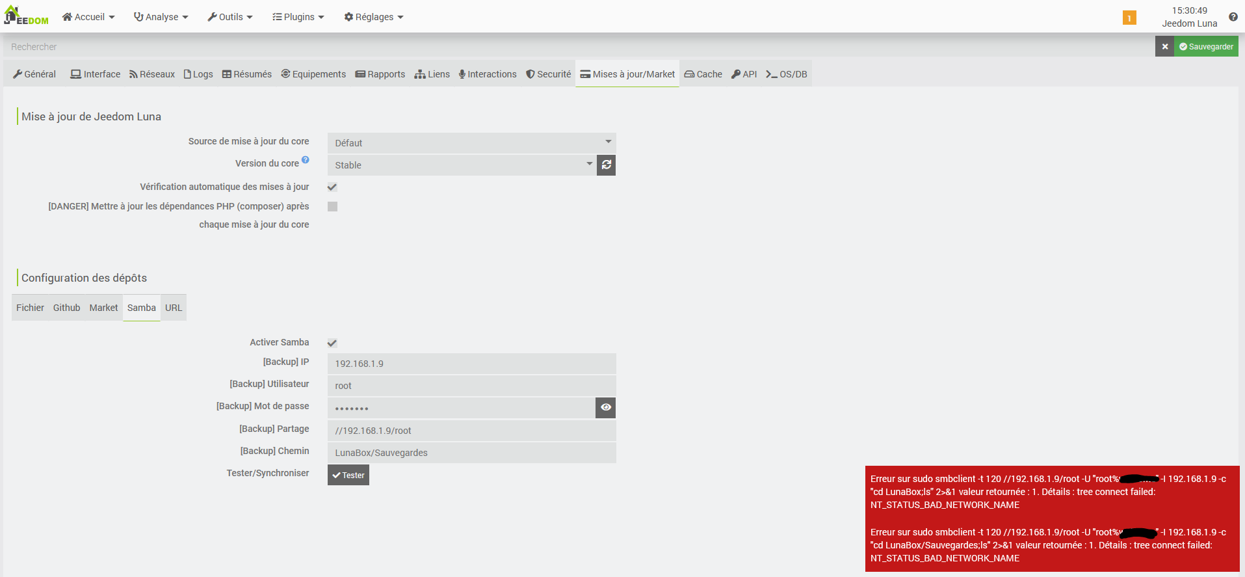
Task: Show password with the eye icon
Action: 606,408
